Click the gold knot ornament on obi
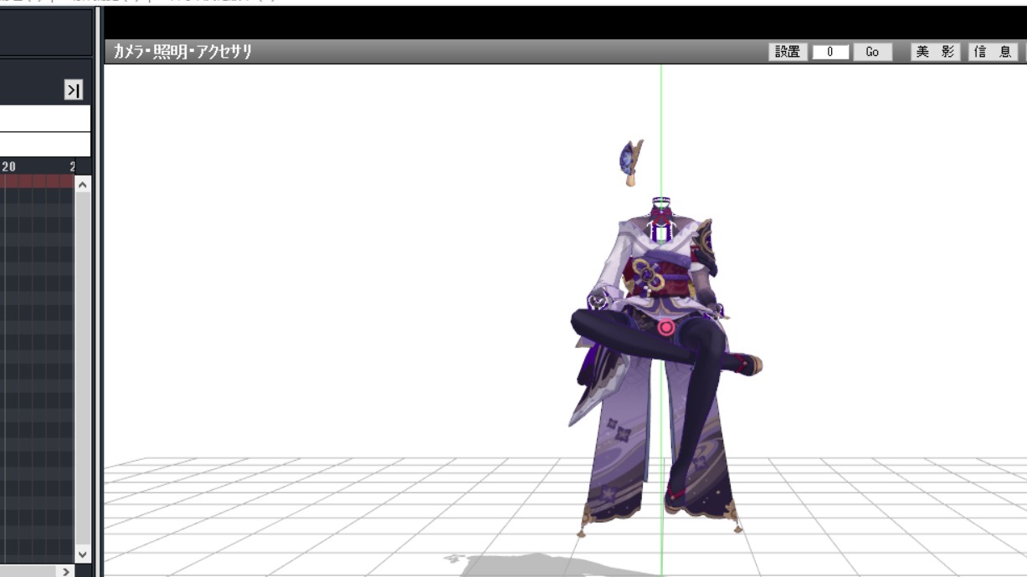 650,273
